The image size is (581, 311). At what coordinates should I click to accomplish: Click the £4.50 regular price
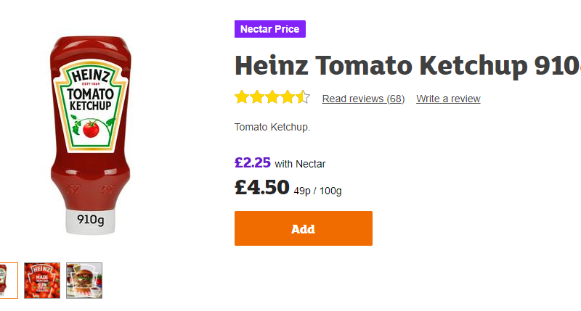(262, 187)
